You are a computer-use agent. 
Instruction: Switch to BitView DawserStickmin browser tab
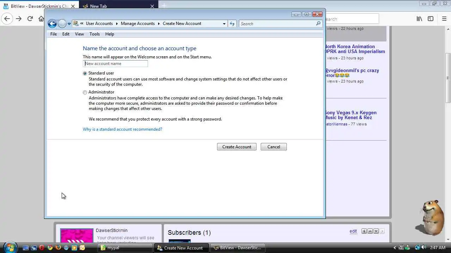[x=39, y=6]
